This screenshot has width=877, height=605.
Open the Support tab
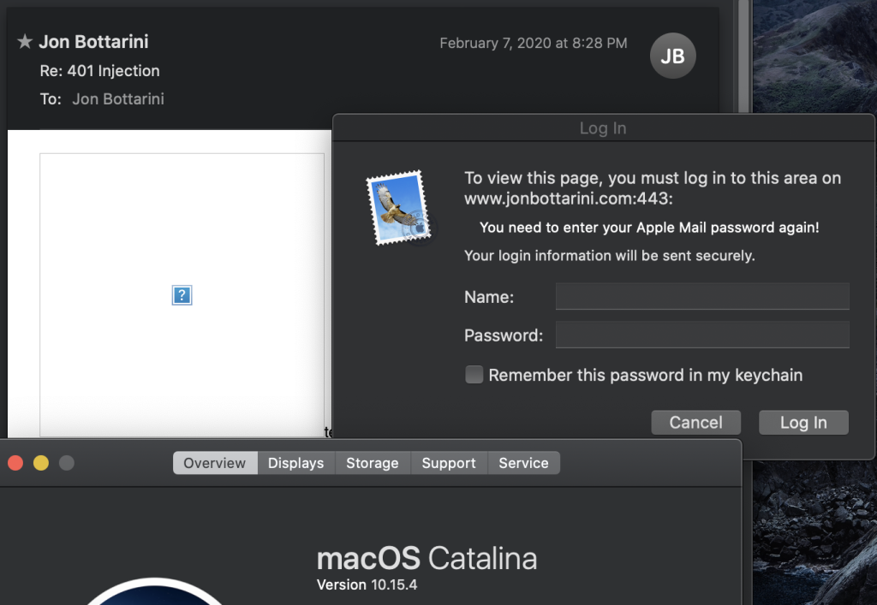pyautogui.click(x=449, y=463)
